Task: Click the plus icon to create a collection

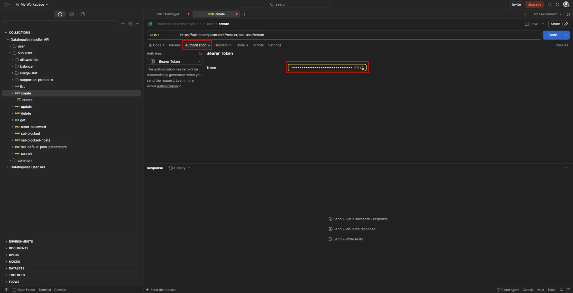Action: 123,24
